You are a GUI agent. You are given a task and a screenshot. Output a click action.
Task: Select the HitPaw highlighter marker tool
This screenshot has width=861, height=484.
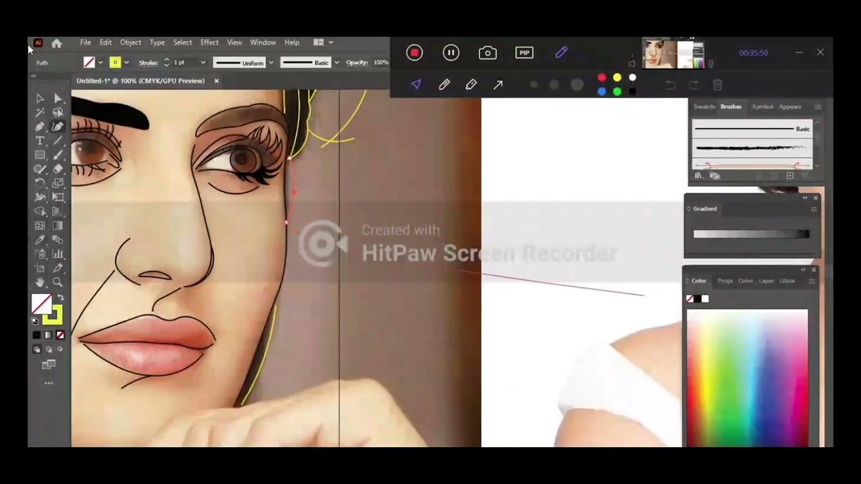pos(471,85)
